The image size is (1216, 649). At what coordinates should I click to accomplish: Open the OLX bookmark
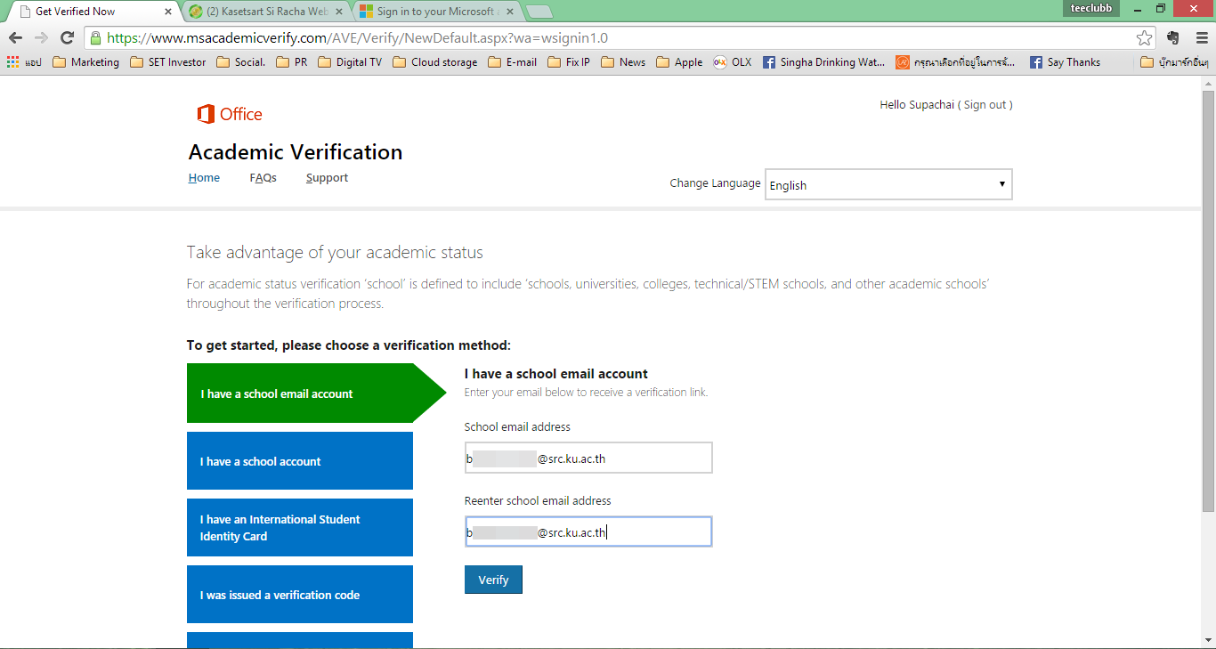[x=732, y=62]
